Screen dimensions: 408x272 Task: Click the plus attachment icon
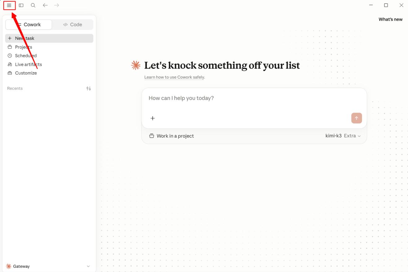(153, 118)
